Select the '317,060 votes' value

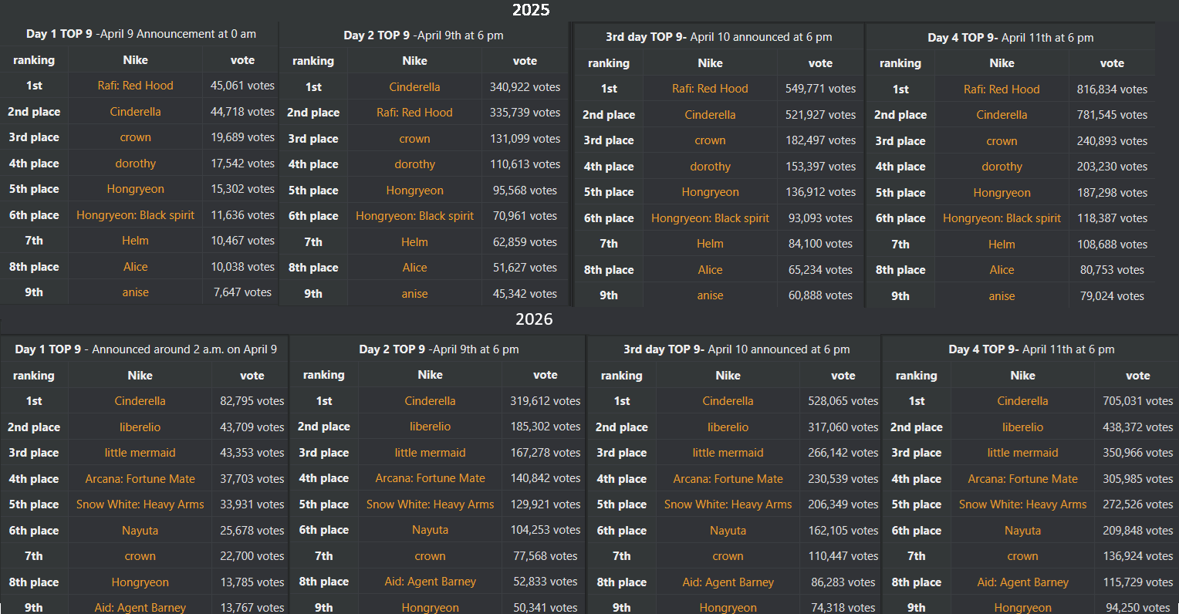843,427
